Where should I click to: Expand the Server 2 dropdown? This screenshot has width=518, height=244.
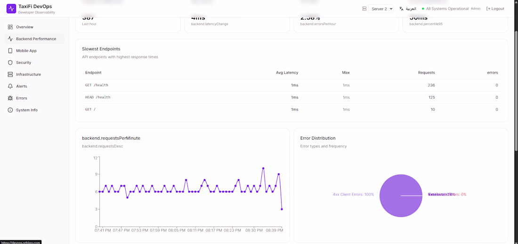tap(381, 9)
